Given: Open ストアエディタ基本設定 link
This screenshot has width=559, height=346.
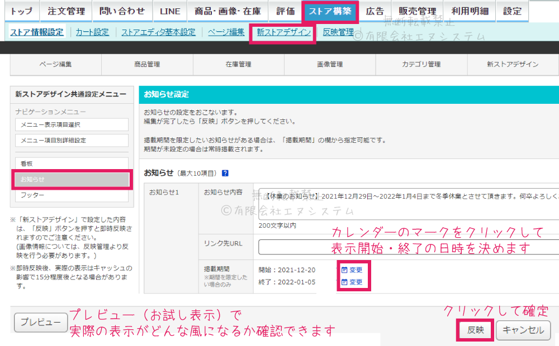Looking at the screenshot, I should coord(158,32).
